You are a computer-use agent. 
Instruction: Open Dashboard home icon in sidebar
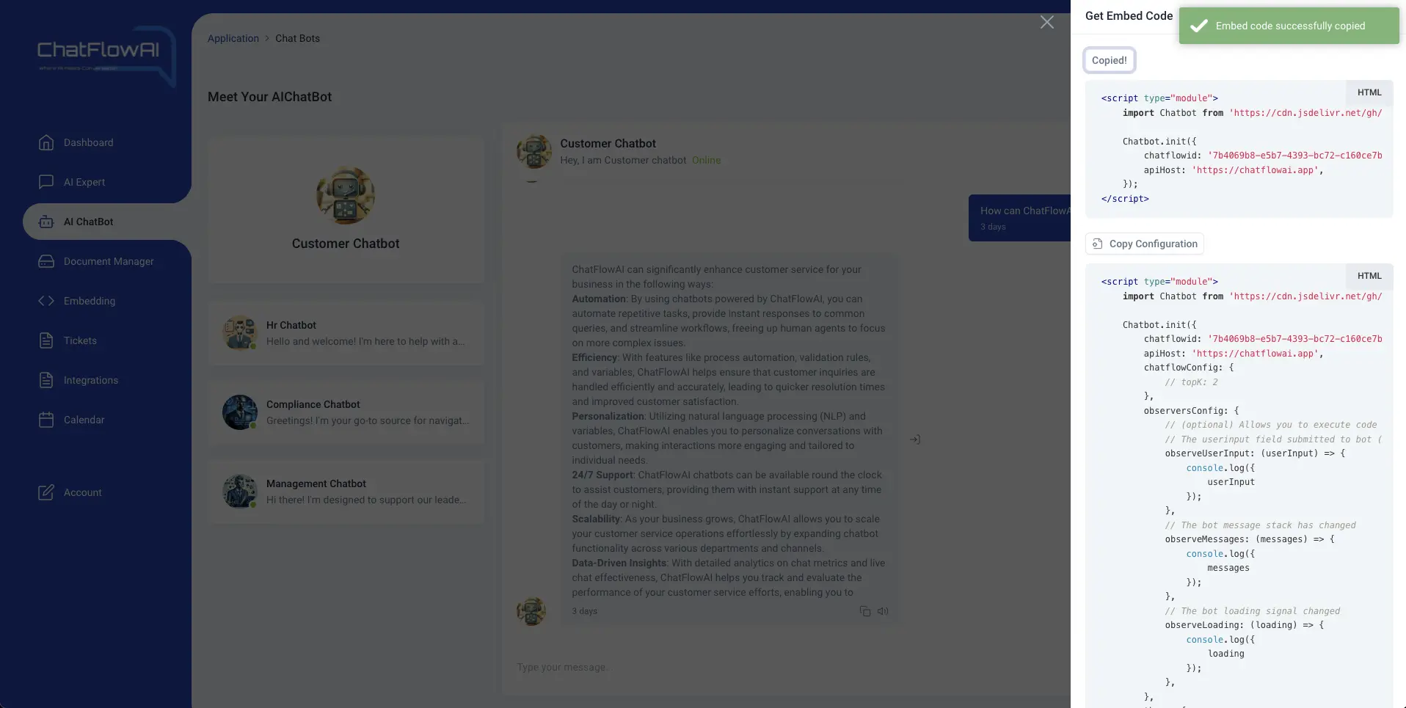(x=46, y=142)
